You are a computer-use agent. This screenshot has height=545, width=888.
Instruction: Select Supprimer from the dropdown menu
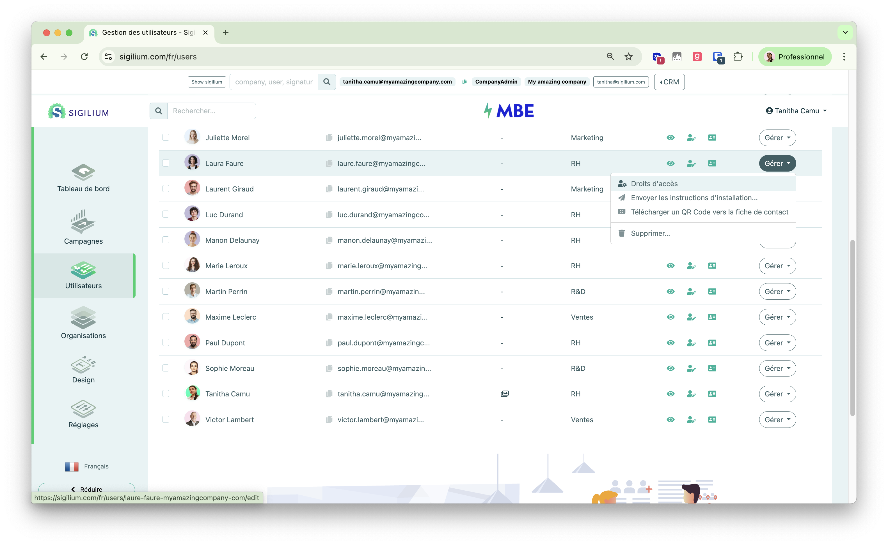point(650,233)
